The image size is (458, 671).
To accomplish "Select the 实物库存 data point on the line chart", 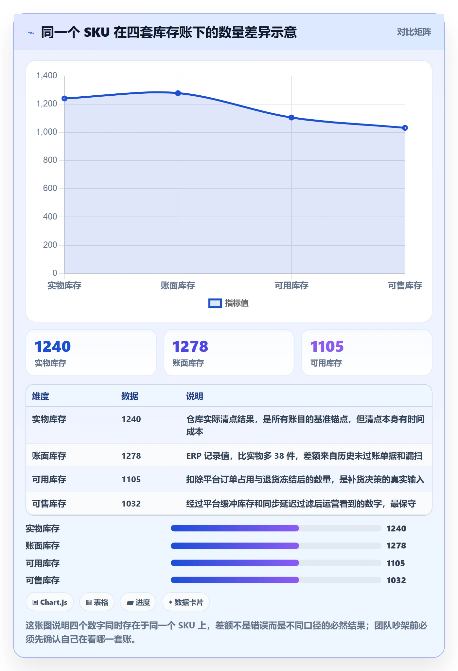I will pos(64,98).
